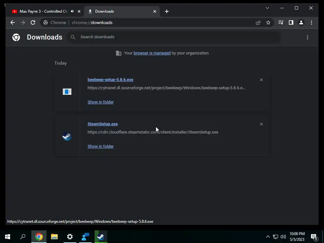The image size is (324, 243).
Task: Click the beebeep installer file icon
Action: click(x=67, y=91)
